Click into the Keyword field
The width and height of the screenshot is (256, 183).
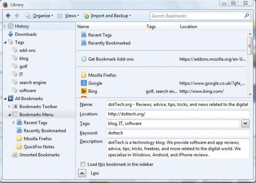(178, 133)
